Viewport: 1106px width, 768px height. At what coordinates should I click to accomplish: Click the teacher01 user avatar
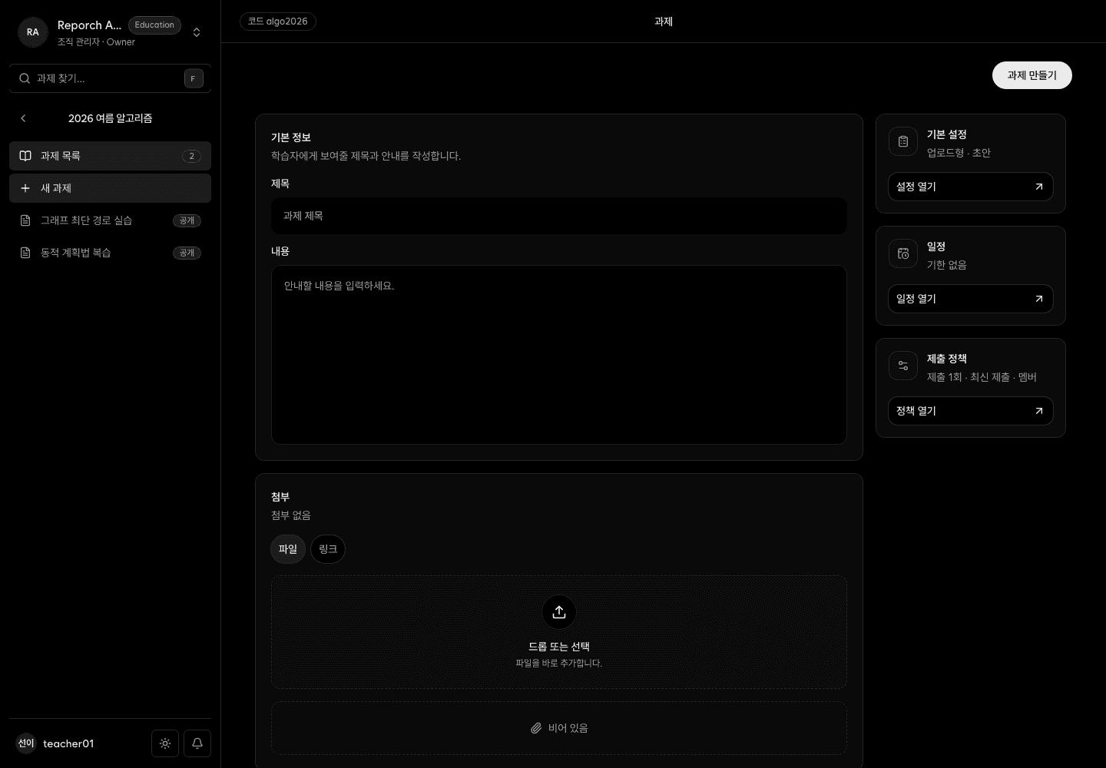[26, 743]
